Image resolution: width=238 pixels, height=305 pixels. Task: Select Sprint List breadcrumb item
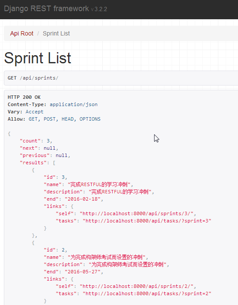click(x=56, y=33)
